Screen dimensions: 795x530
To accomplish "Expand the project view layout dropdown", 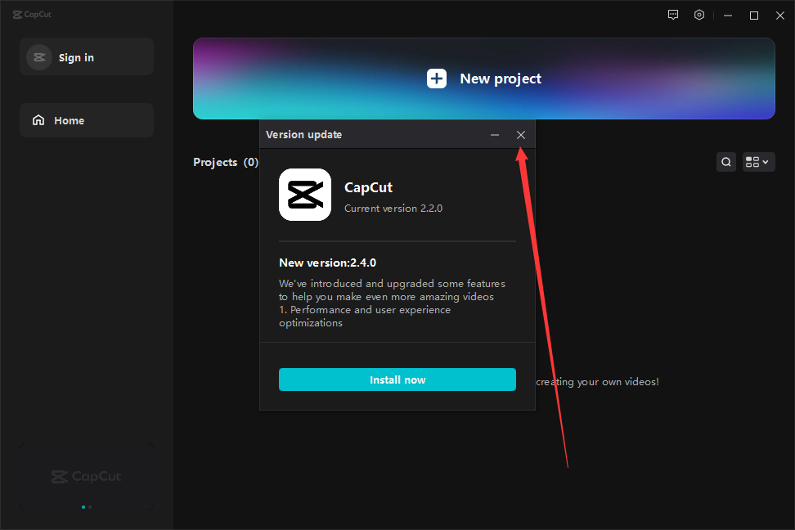I will tap(758, 162).
